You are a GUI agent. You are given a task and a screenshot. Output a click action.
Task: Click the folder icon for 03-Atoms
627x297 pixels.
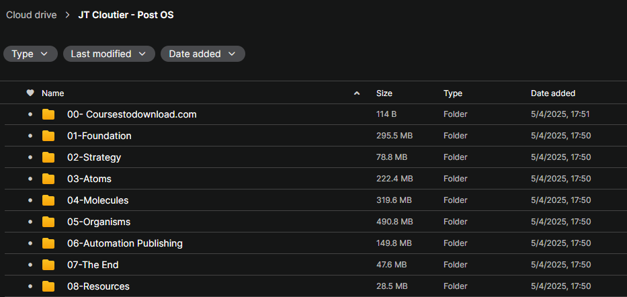[48, 179]
